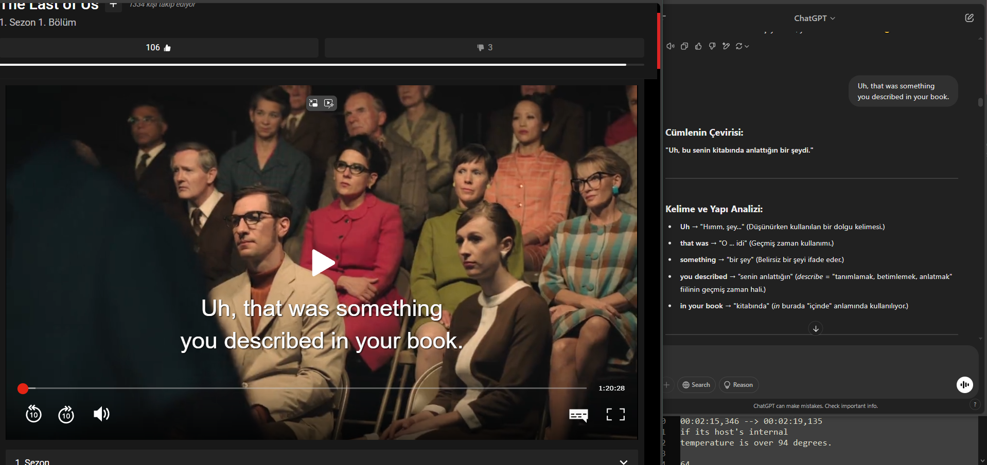Click the video enhance magic icon
This screenshot has width=987, height=465.
pyautogui.click(x=329, y=103)
